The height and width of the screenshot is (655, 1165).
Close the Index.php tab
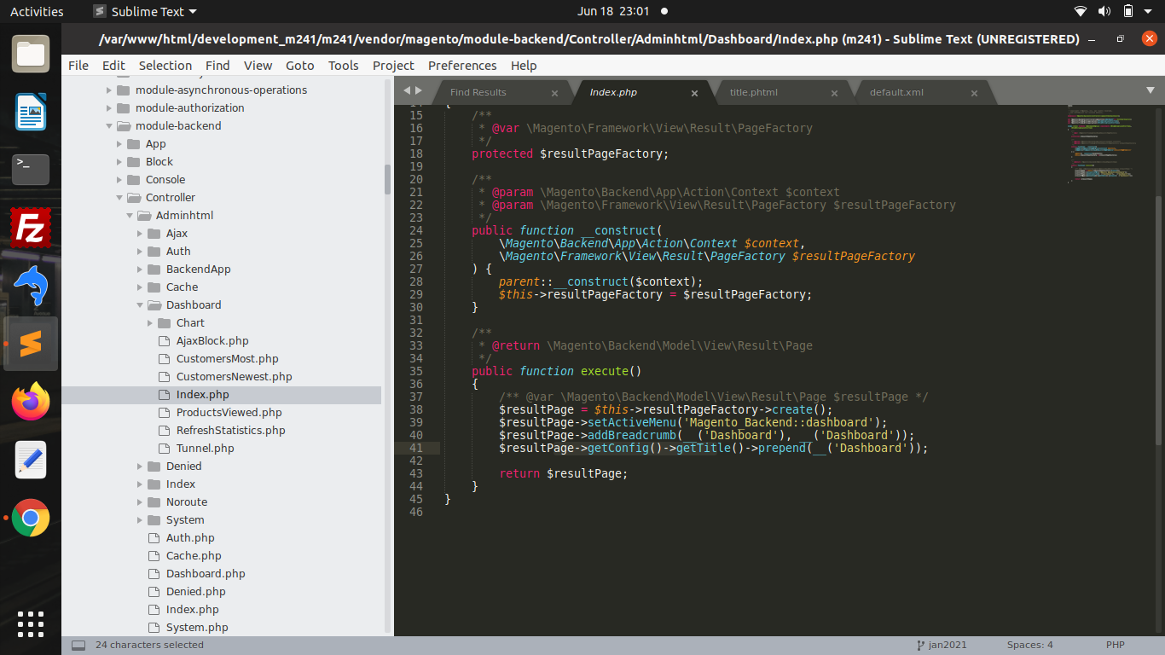694,93
